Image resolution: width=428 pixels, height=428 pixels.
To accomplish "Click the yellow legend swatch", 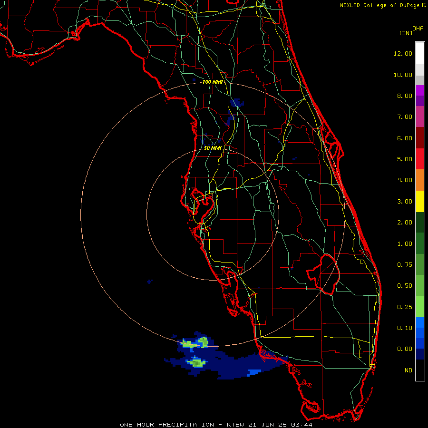I will tap(420, 201).
